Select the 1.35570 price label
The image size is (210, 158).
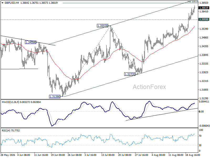pos(102,26)
